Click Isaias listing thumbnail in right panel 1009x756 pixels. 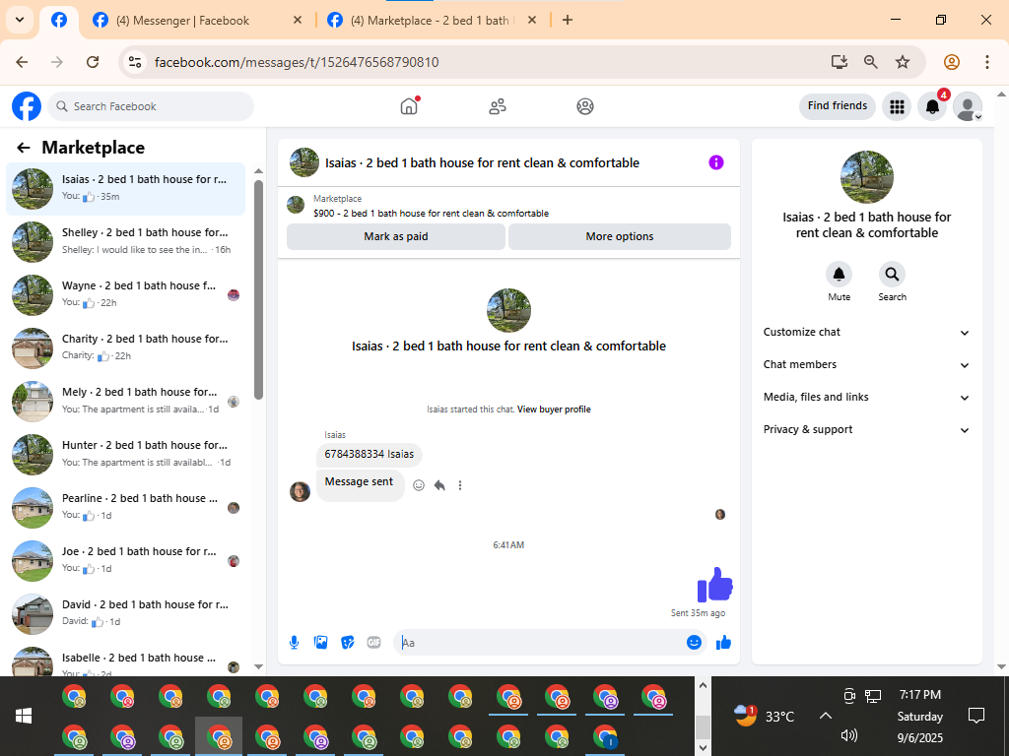click(x=867, y=177)
